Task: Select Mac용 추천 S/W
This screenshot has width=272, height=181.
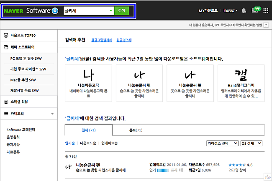Action: click(23, 80)
